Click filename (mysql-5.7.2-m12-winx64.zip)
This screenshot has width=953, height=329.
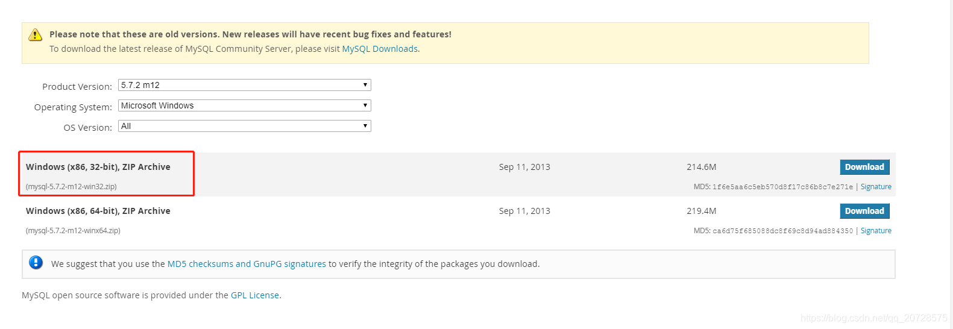click(73, 231)
